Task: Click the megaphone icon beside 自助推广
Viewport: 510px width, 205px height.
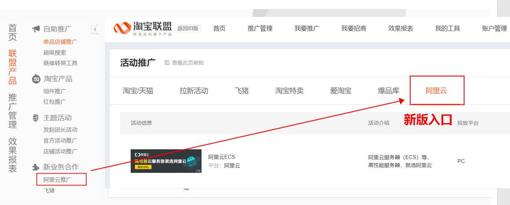Action: pos(36,29)
